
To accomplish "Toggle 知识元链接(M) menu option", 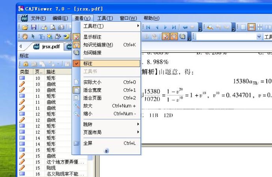I will [106, 45].
